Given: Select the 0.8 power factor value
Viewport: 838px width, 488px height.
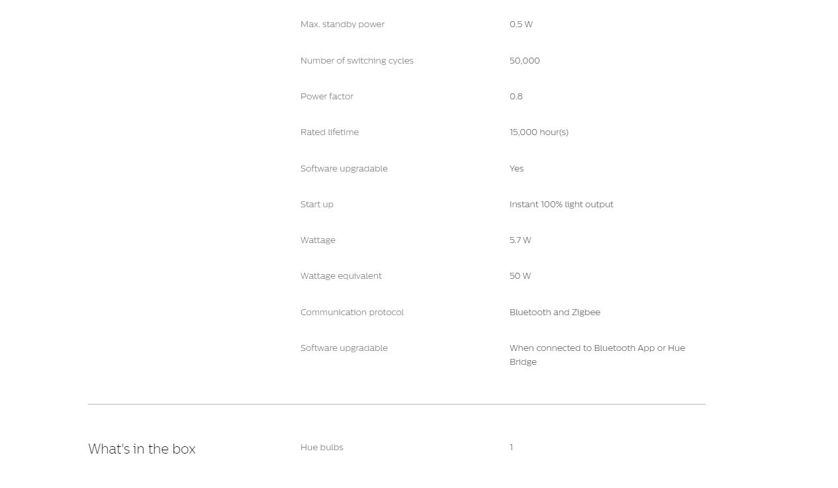Looking at the screenshot, I should point(516,97).
